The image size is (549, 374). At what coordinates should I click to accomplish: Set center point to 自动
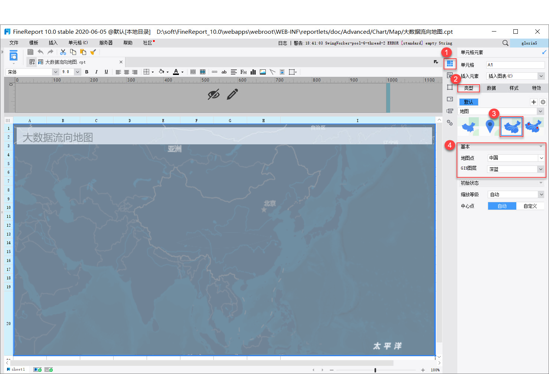502,206
